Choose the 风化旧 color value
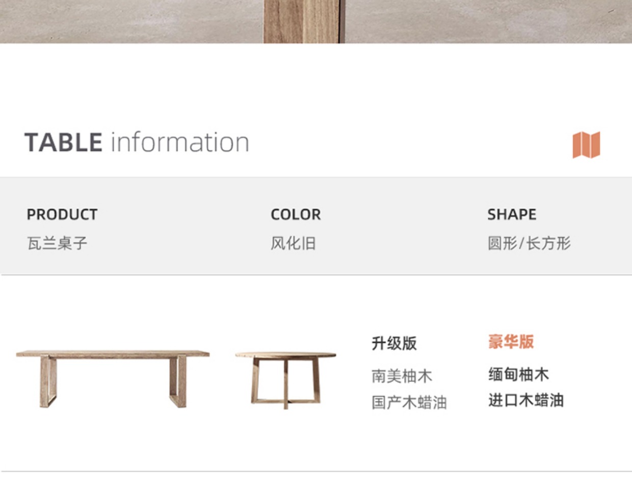632x497 pixels. (293, 243)
